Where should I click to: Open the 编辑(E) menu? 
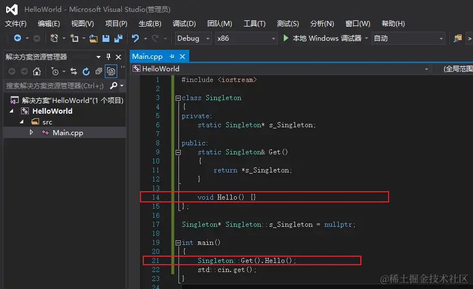pyautogui.click(x=49, y=24)
